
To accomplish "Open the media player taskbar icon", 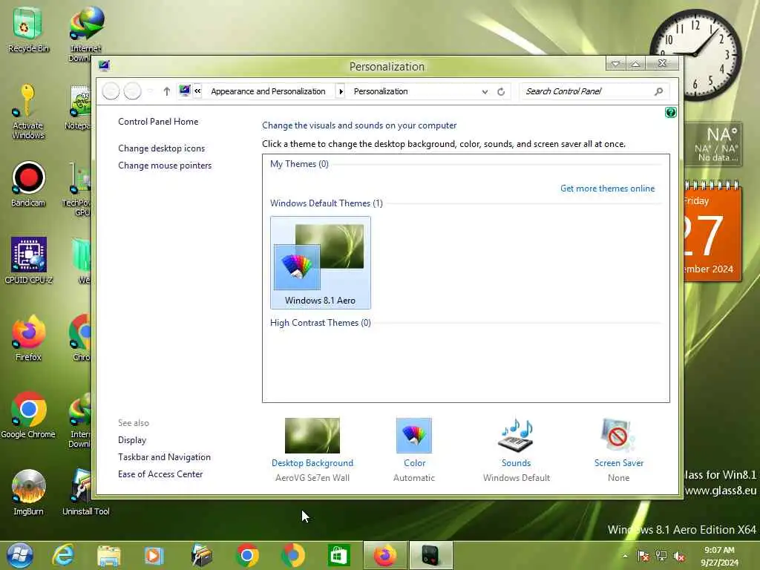I will (x=154, y=555).
